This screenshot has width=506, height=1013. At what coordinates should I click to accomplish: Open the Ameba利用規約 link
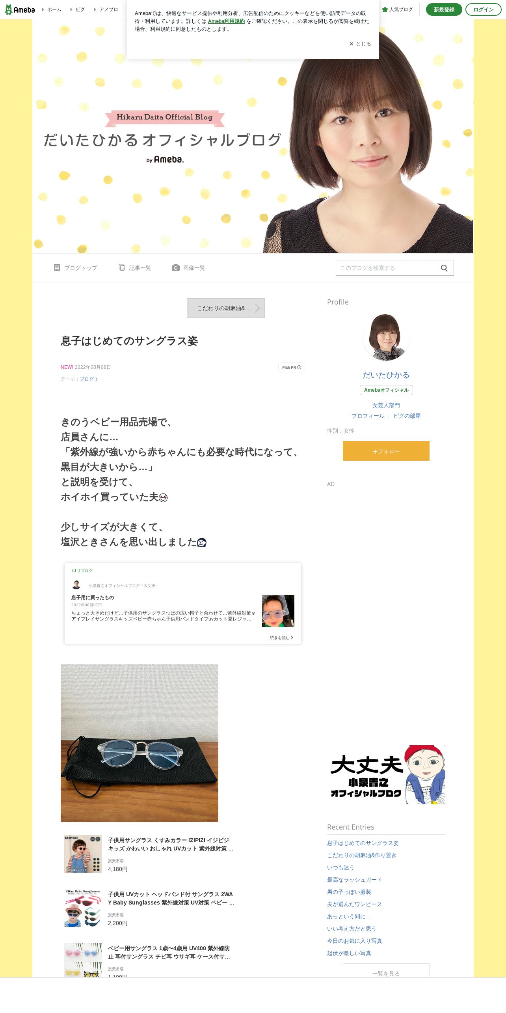226,21
